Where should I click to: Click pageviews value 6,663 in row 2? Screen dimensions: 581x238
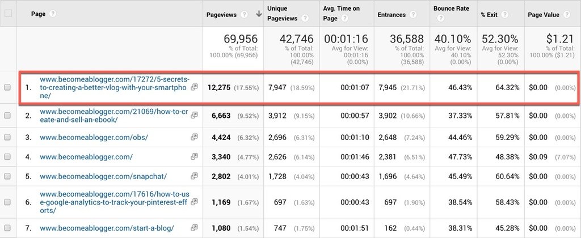(x=221, y=116)
